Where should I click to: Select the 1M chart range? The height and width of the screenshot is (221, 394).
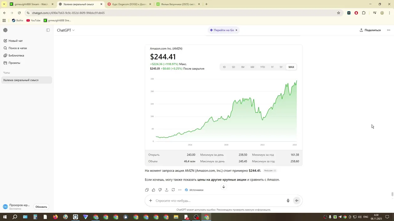pos(243,67)
